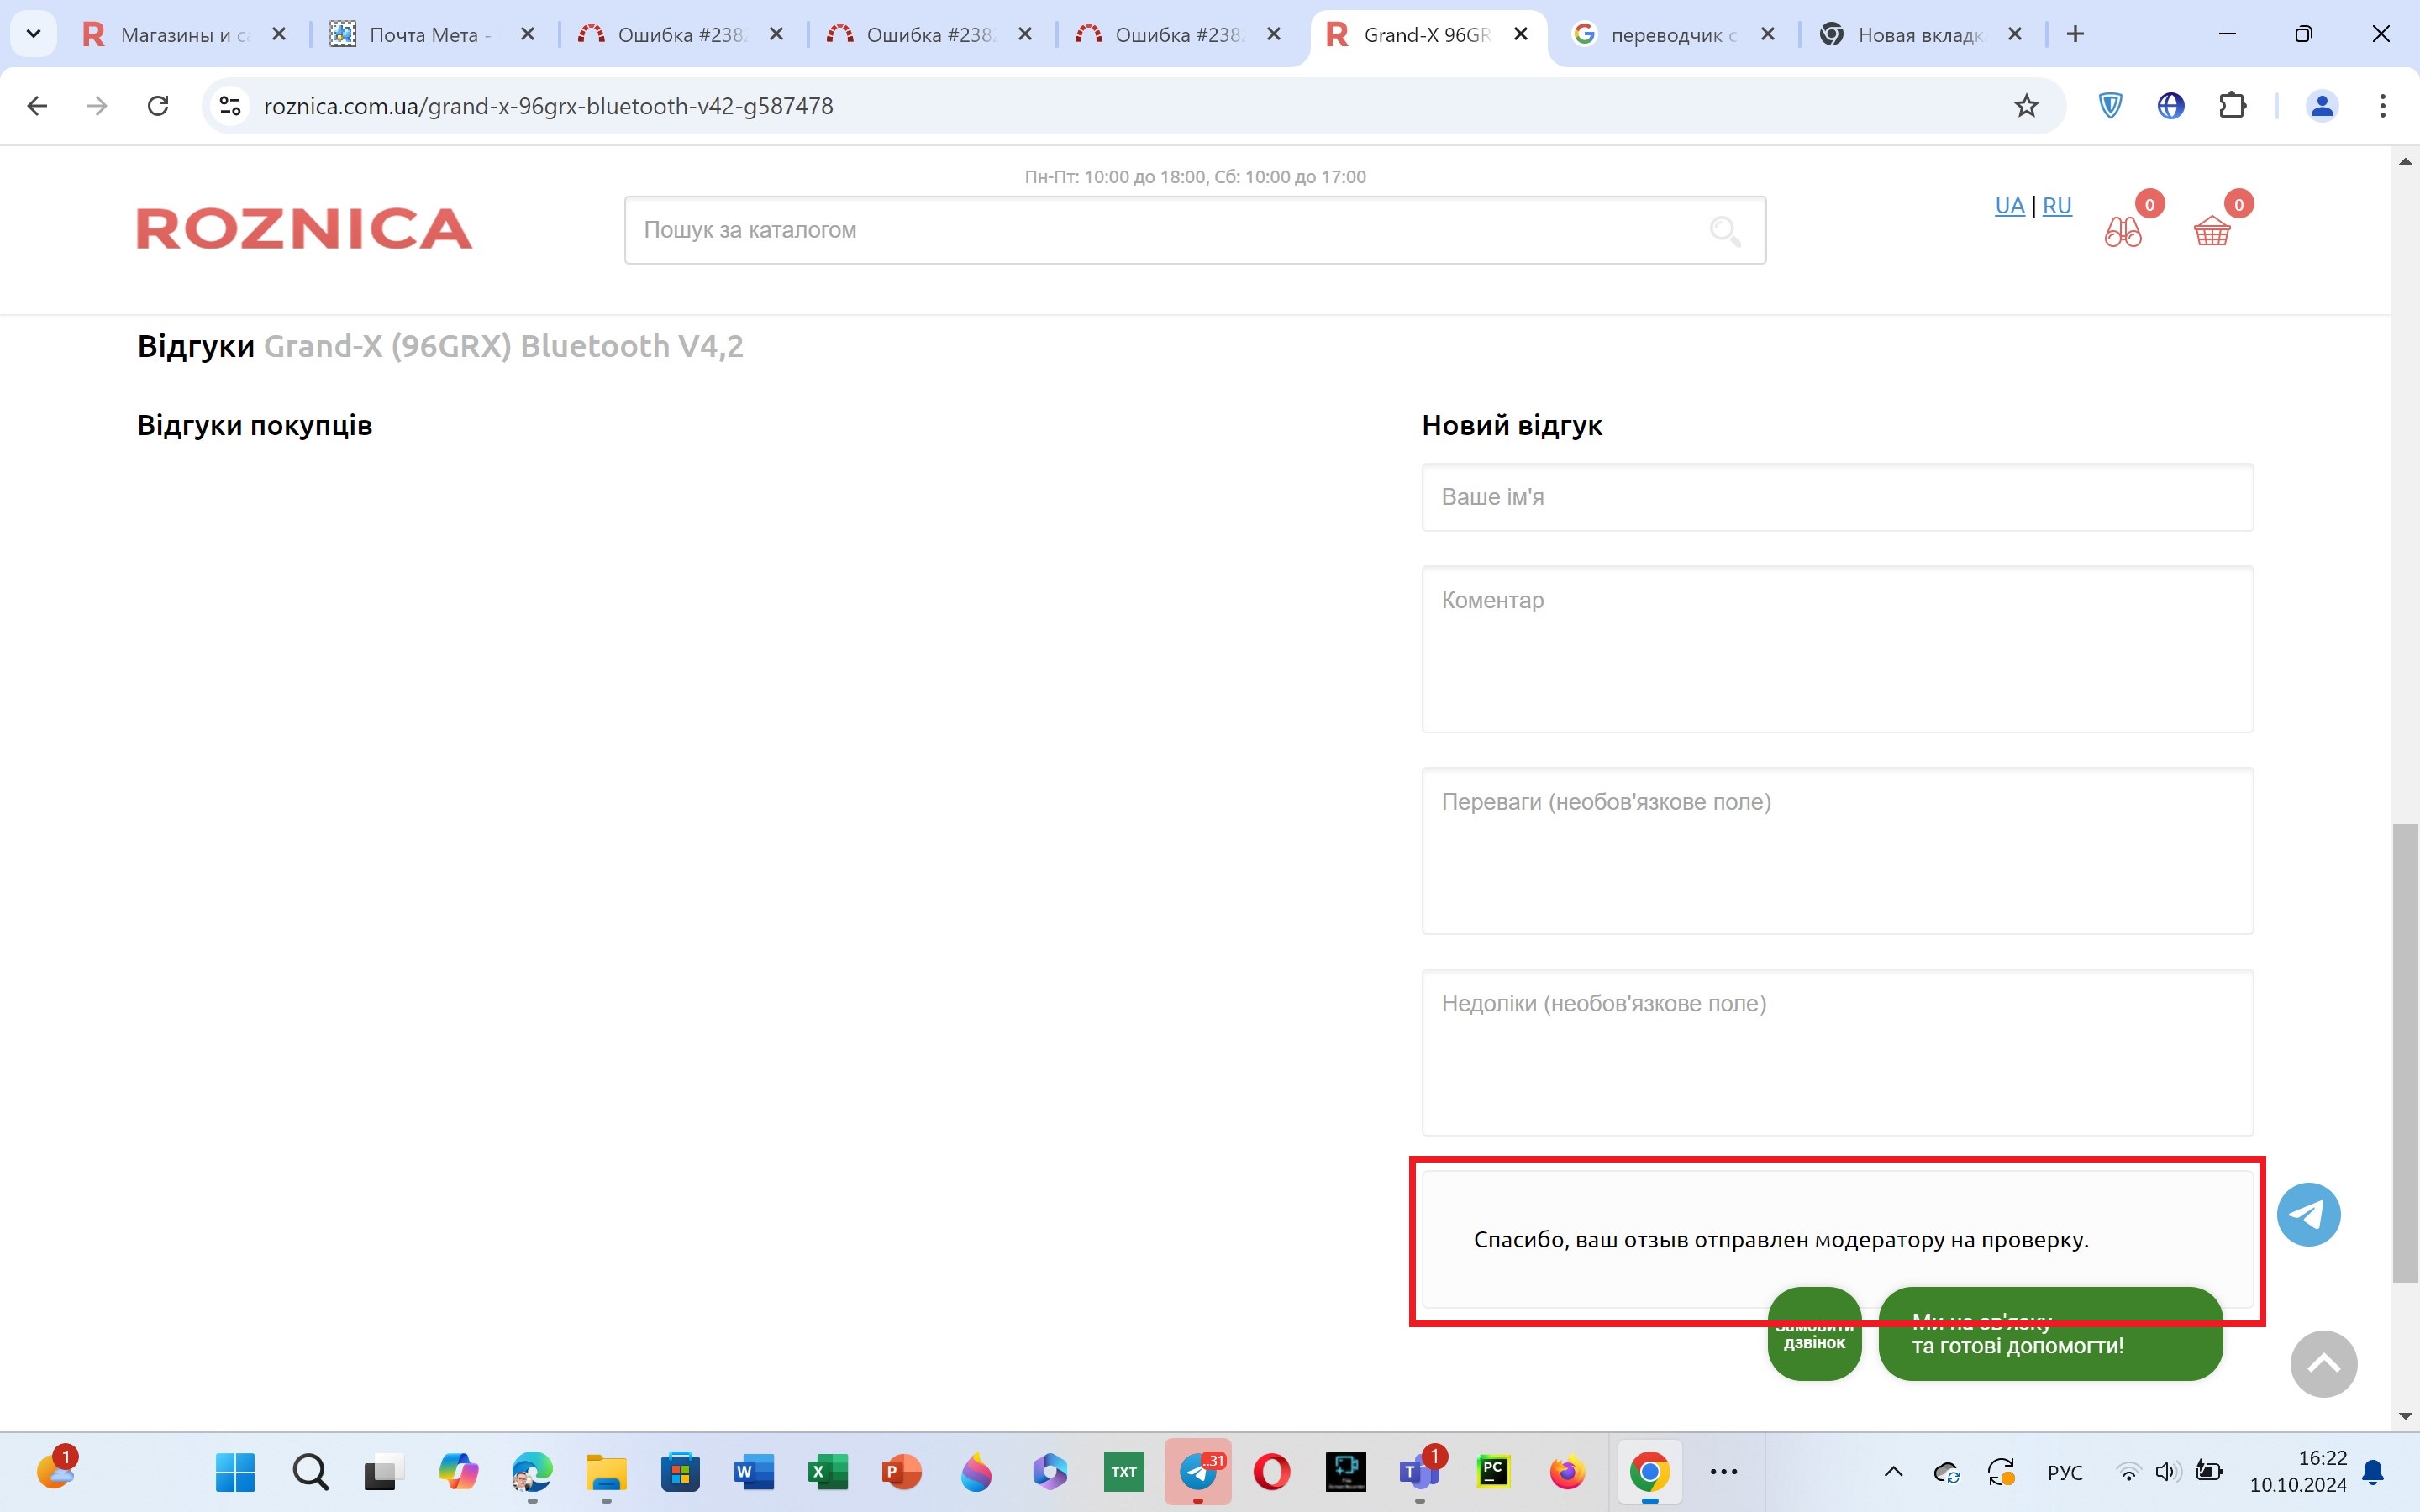Click the search magnifier in catalog field
The height and width of the screenshot is (1512, 2420).
pos(1724,231)
